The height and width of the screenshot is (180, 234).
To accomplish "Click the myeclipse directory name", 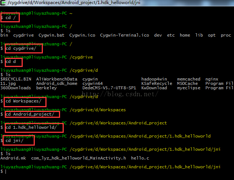I will [189, 88].
